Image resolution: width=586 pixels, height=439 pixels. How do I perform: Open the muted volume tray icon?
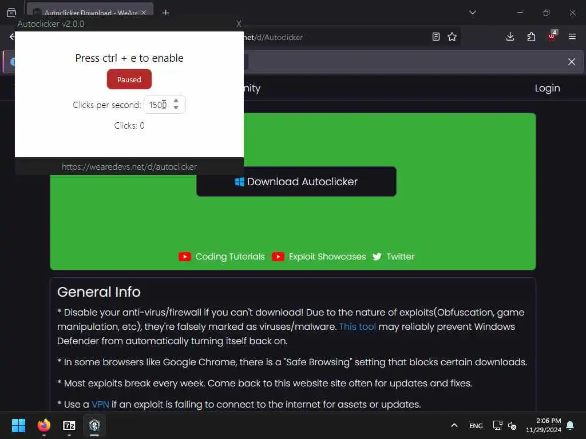click(512, 425)
